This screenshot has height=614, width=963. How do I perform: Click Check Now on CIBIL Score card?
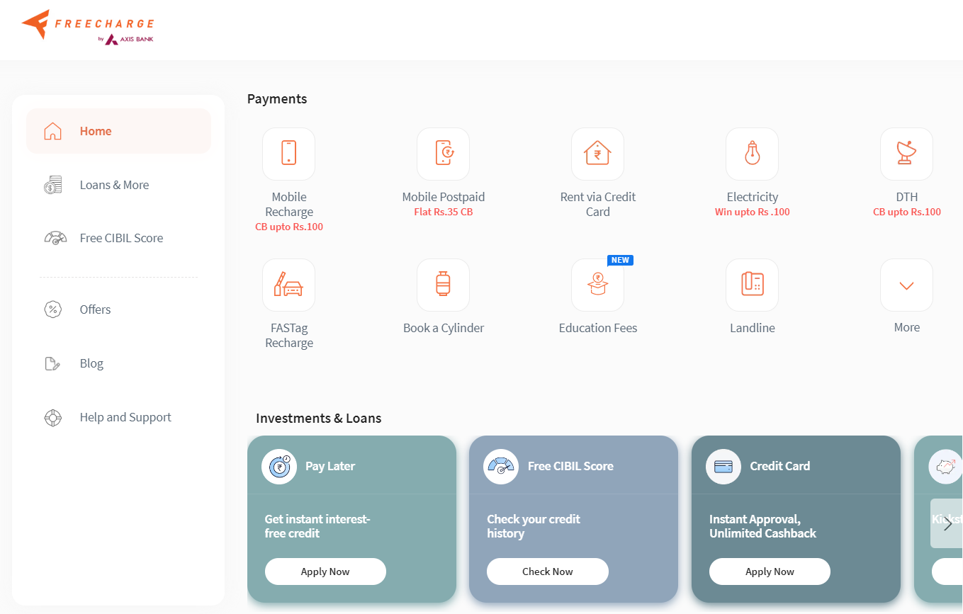[x=548, y=572]
